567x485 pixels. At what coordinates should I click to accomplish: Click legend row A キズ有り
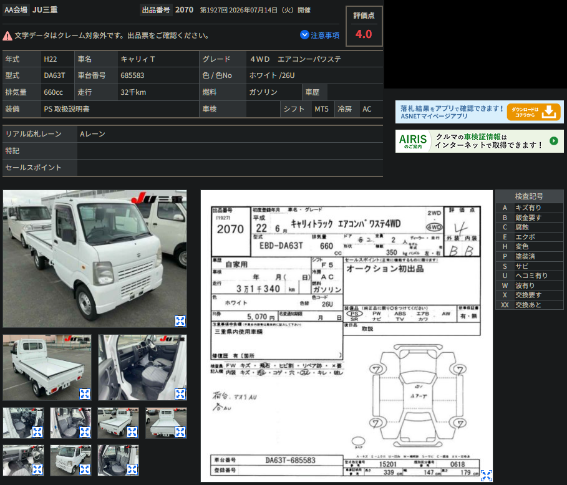(529, 208)
